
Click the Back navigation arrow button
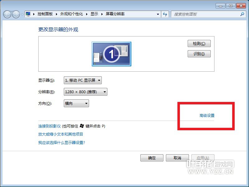click(7, 14)
